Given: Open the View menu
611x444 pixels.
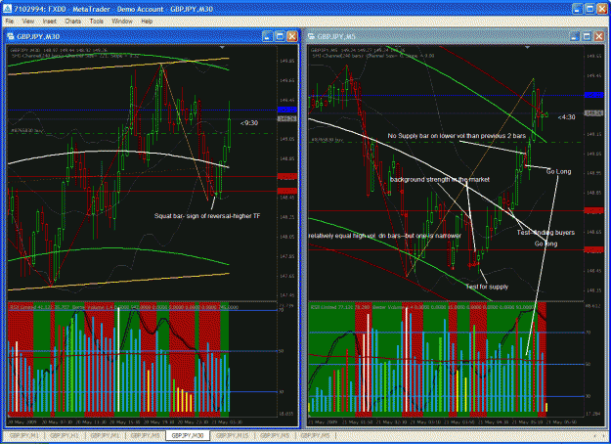Looking at the screenshot, I should [28, 22].
